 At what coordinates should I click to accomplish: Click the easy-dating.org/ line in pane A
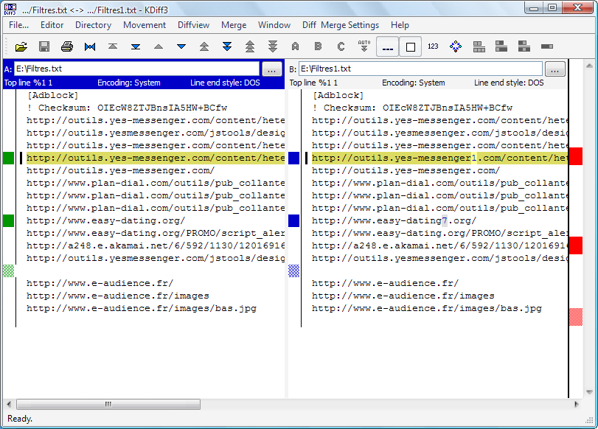pyautogui.click(x=105, y=221)
